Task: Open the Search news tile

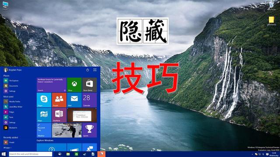Action: coord(52,85)
